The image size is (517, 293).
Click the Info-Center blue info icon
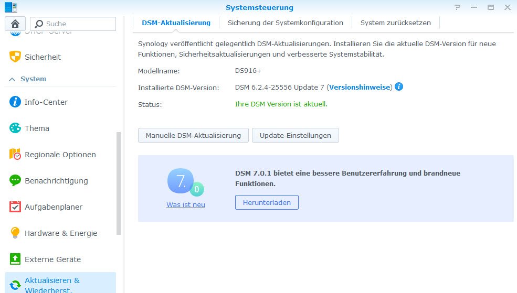point(15,102)
